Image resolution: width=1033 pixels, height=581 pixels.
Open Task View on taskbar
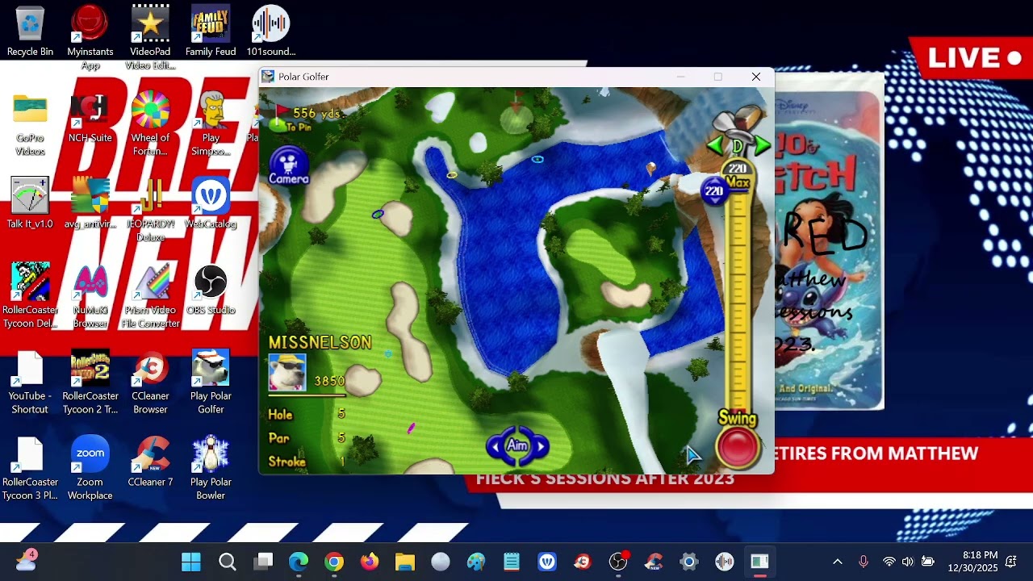coord(263,562)
